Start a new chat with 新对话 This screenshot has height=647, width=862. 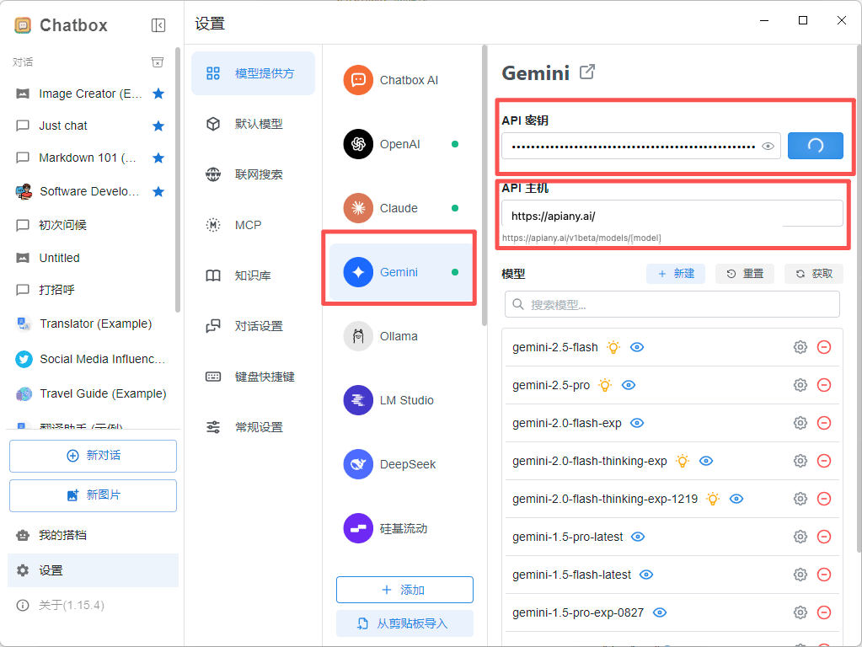(93, 456)
